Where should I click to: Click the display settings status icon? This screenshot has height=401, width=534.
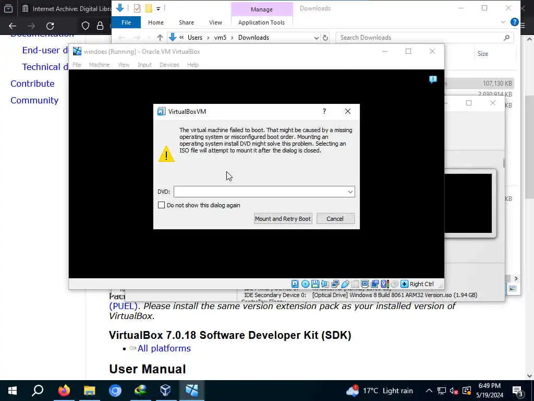365,284
